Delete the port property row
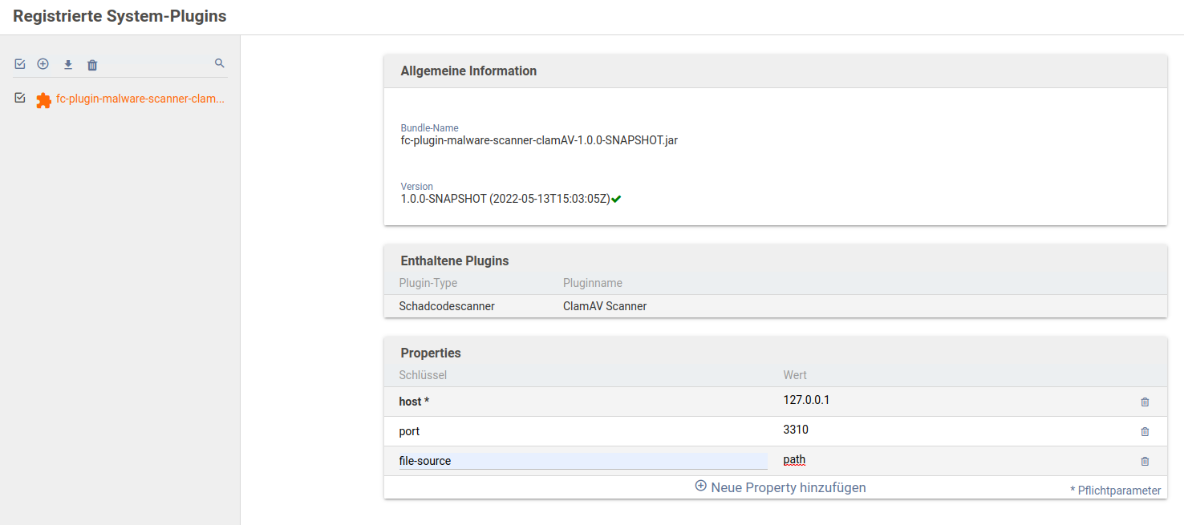1184x525 pixels. 1145,431
